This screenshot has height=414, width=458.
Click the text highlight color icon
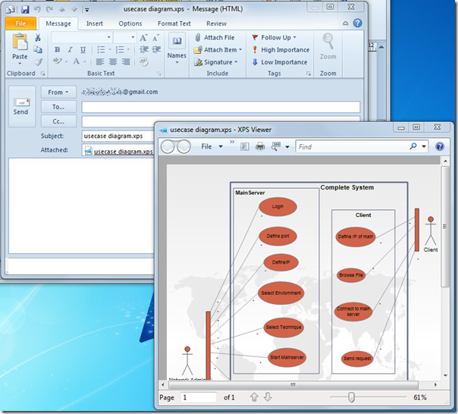click(58, 61)
